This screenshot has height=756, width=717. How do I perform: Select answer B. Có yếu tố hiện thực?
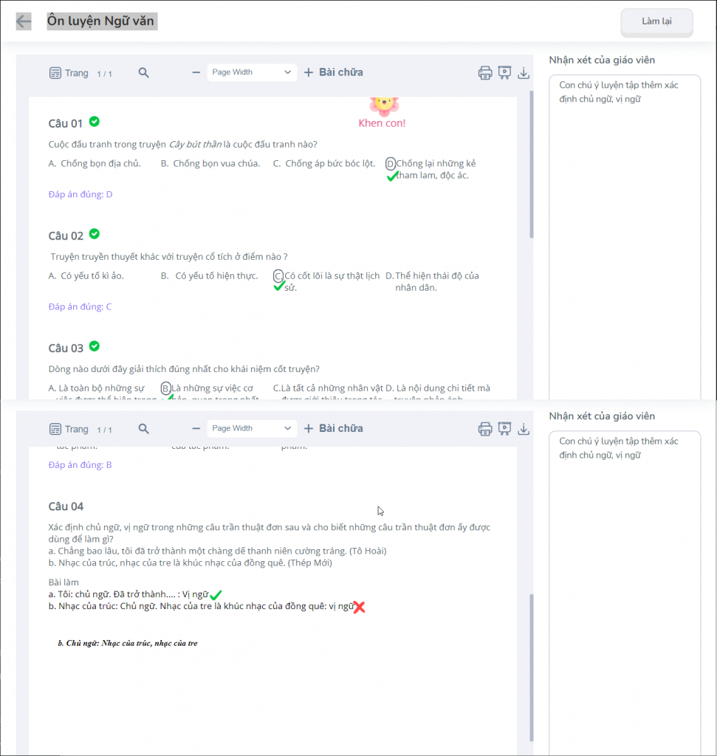click(x=209, y=276)
